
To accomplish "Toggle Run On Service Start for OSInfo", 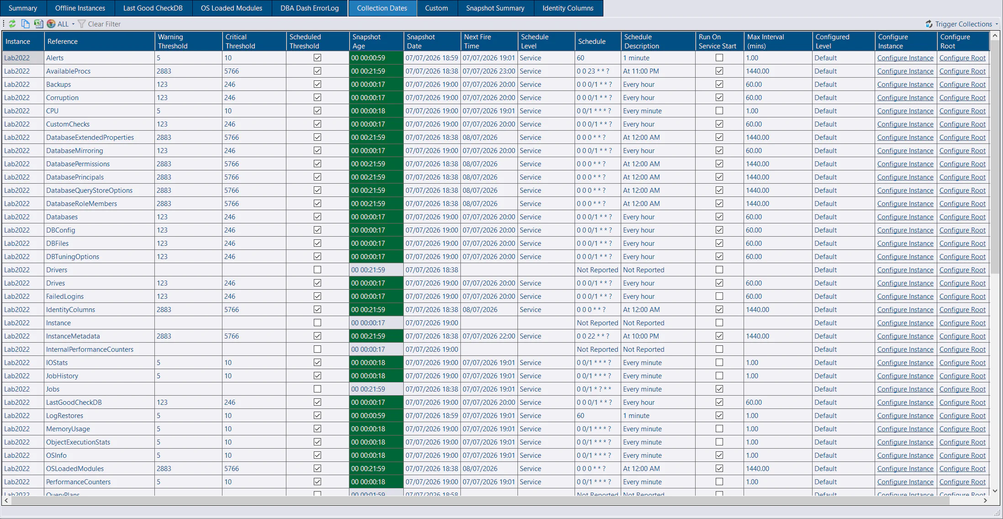I will coord(719,455).
